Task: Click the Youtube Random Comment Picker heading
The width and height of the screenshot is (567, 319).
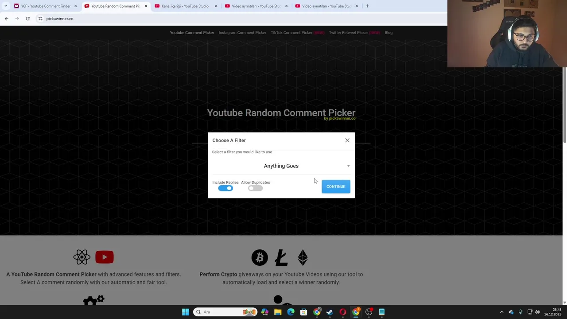Action: (x=281, y=113)
